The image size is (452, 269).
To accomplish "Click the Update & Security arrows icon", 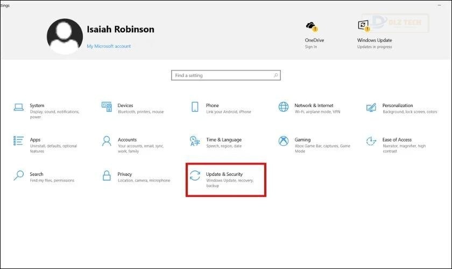I will pyautogui.click(x=195, y=176).
